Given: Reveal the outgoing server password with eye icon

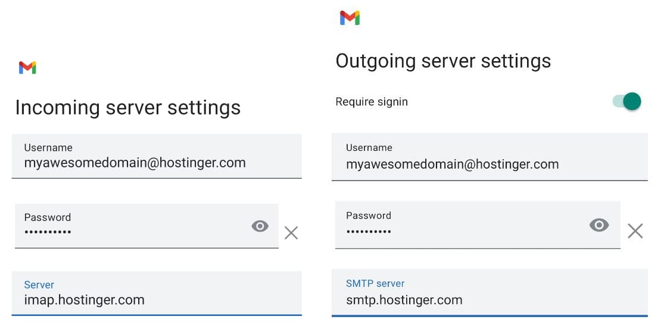Looking at the screenshot, I should (598, 225).
